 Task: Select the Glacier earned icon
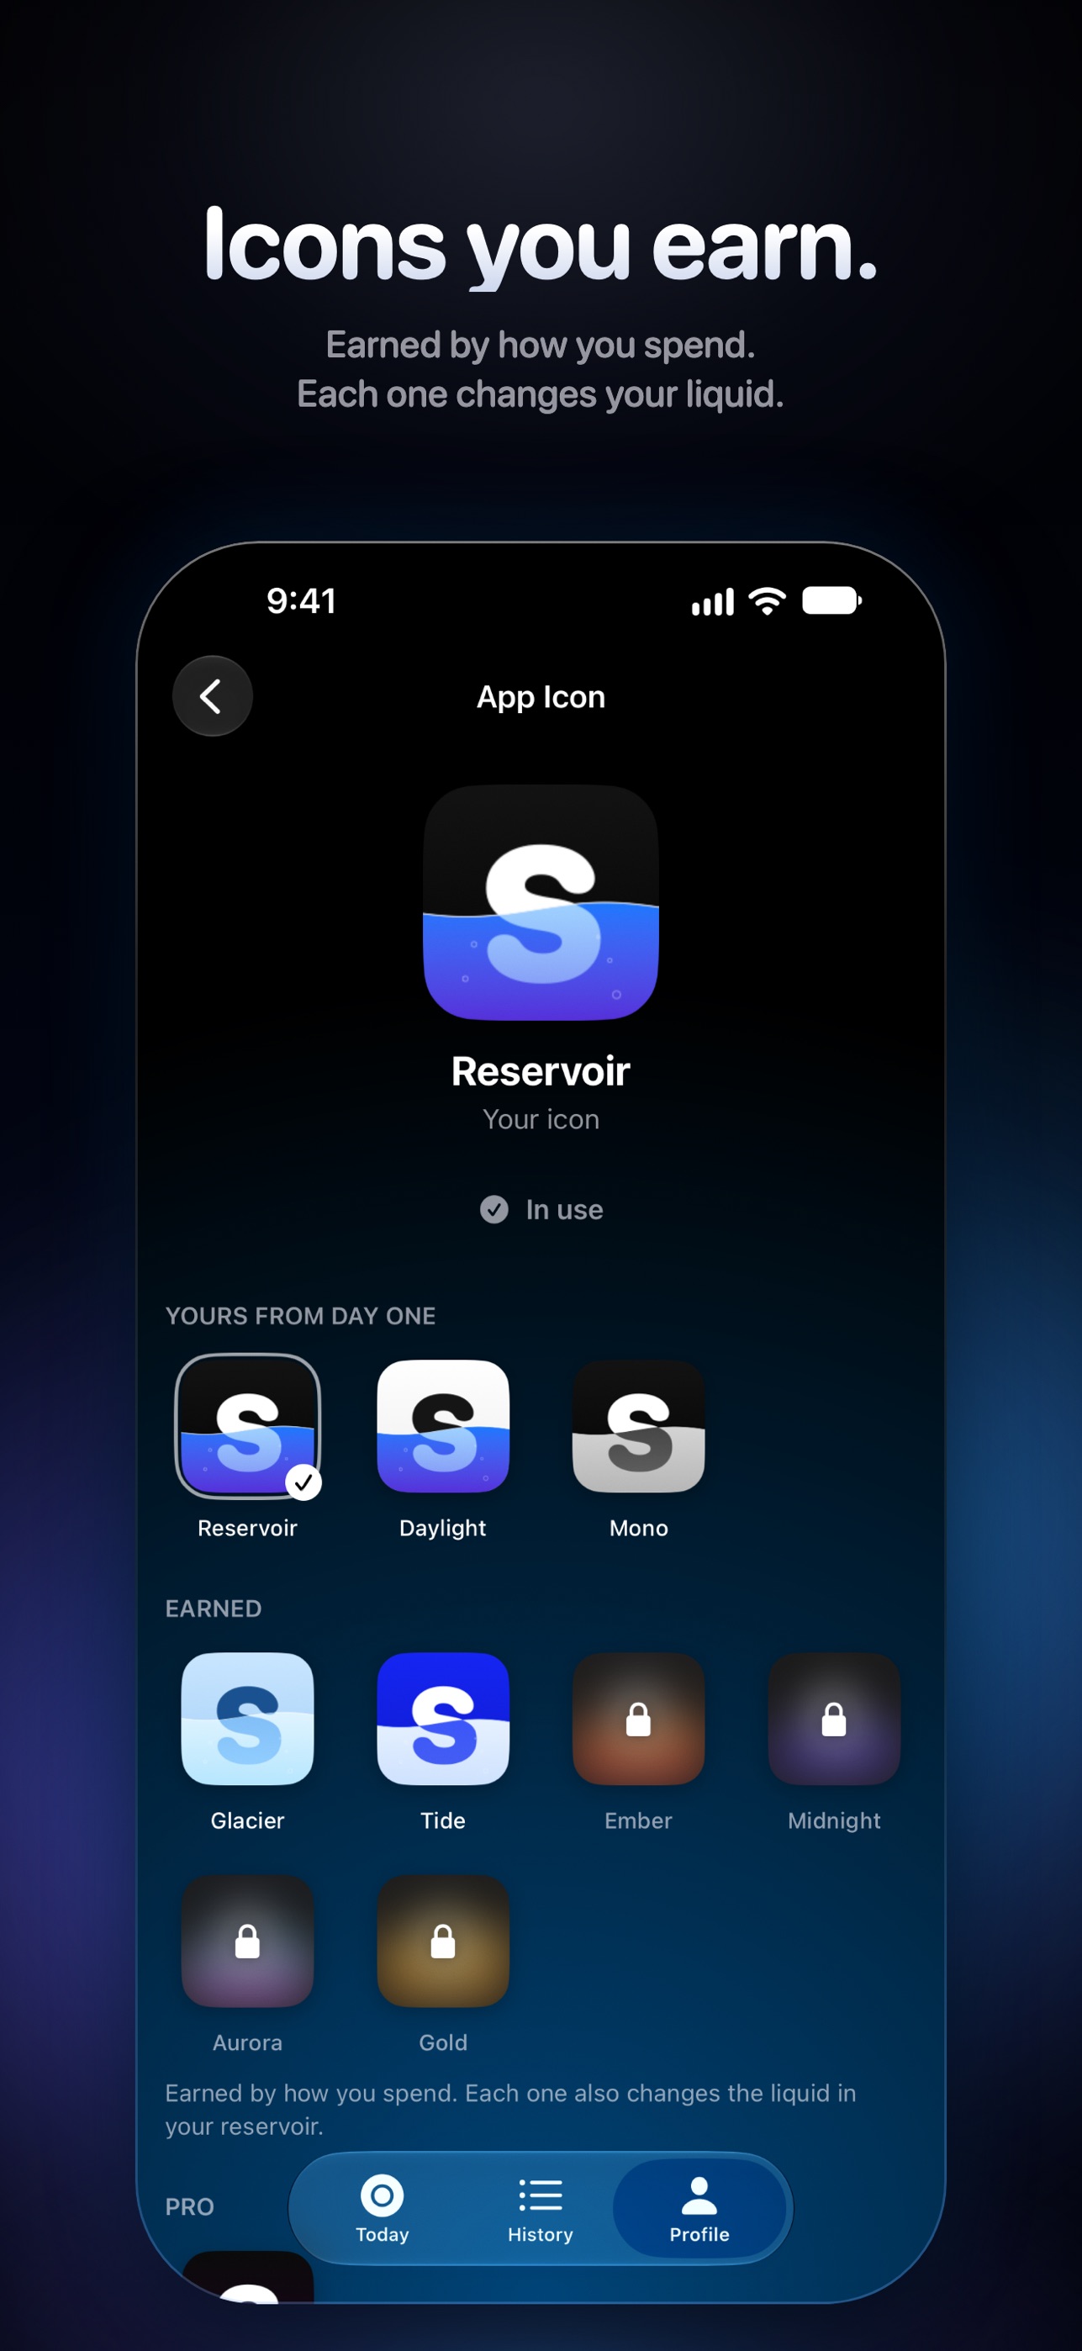247,1719
